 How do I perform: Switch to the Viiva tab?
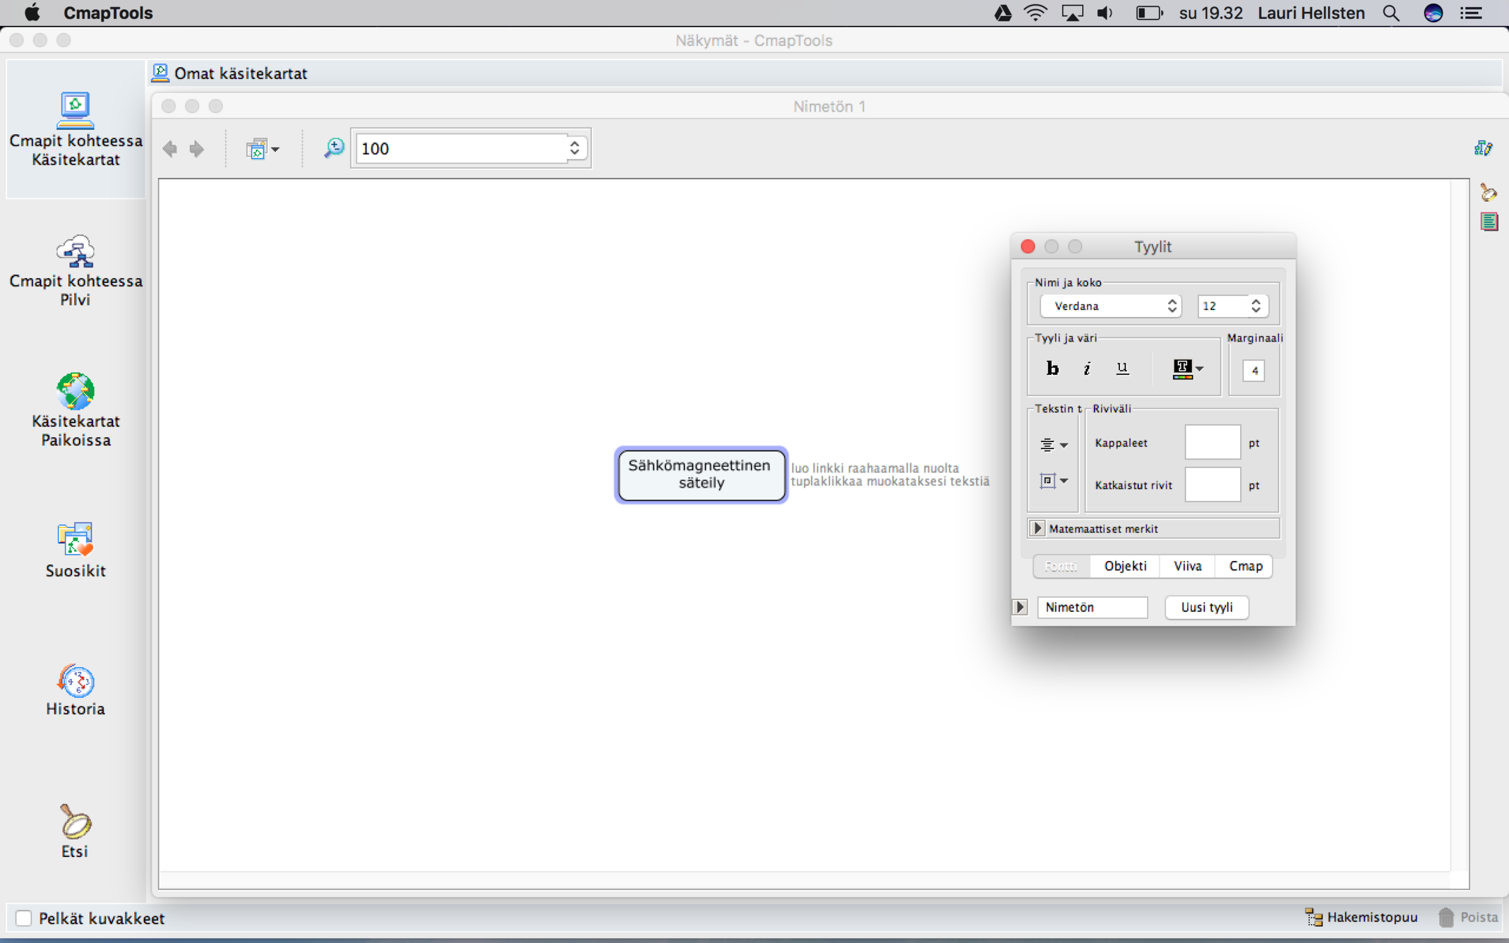[x=1188, y=566]
